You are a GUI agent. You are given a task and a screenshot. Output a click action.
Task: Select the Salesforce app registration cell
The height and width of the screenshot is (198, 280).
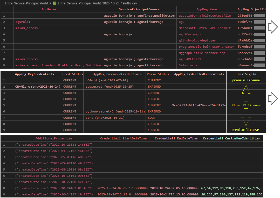(188, 65)
